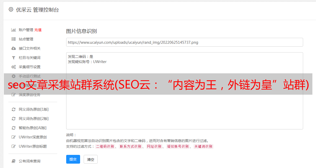This screenshot has width=316, height=168.
Task: Click the 图片信息识别 heading
Action: pyautogui.click(x=81, y=31)
